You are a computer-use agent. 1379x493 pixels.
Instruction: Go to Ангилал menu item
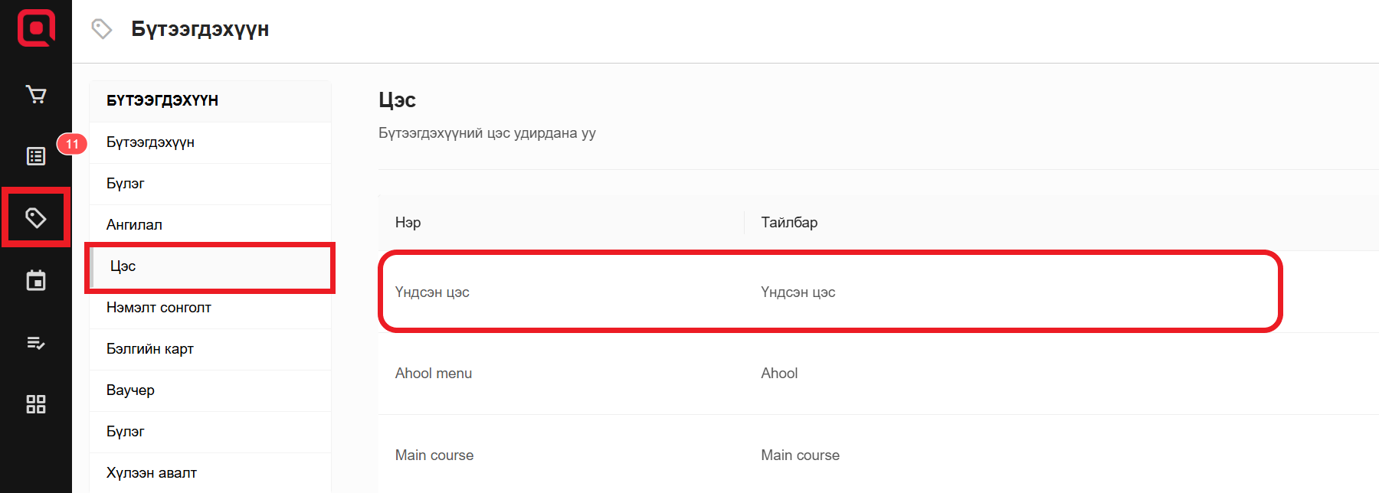[x=134, y=225]
